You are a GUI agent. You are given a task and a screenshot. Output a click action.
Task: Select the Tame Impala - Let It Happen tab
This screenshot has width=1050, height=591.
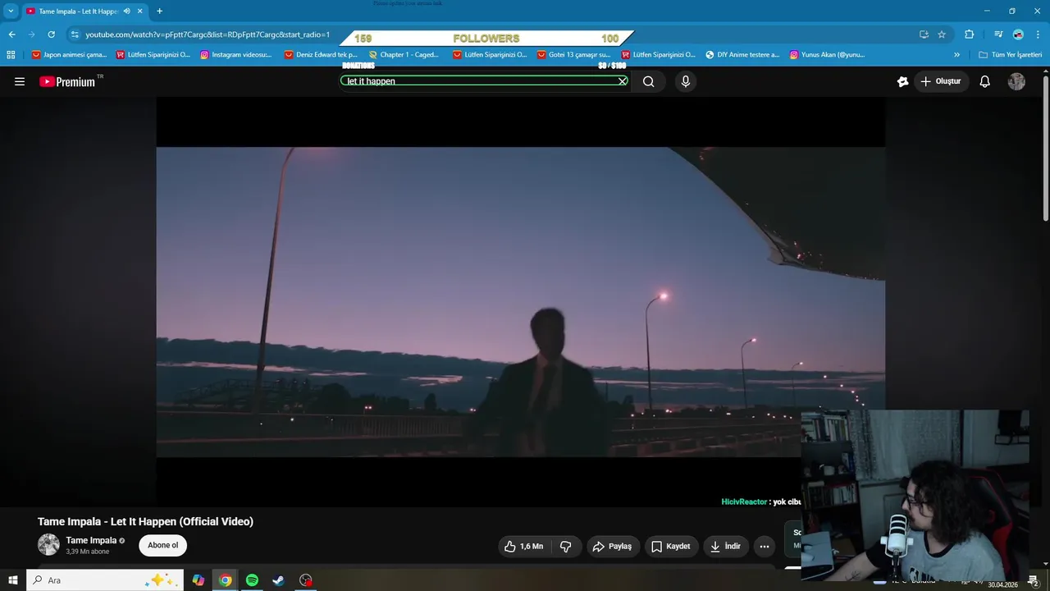click(x=79, y=11)
